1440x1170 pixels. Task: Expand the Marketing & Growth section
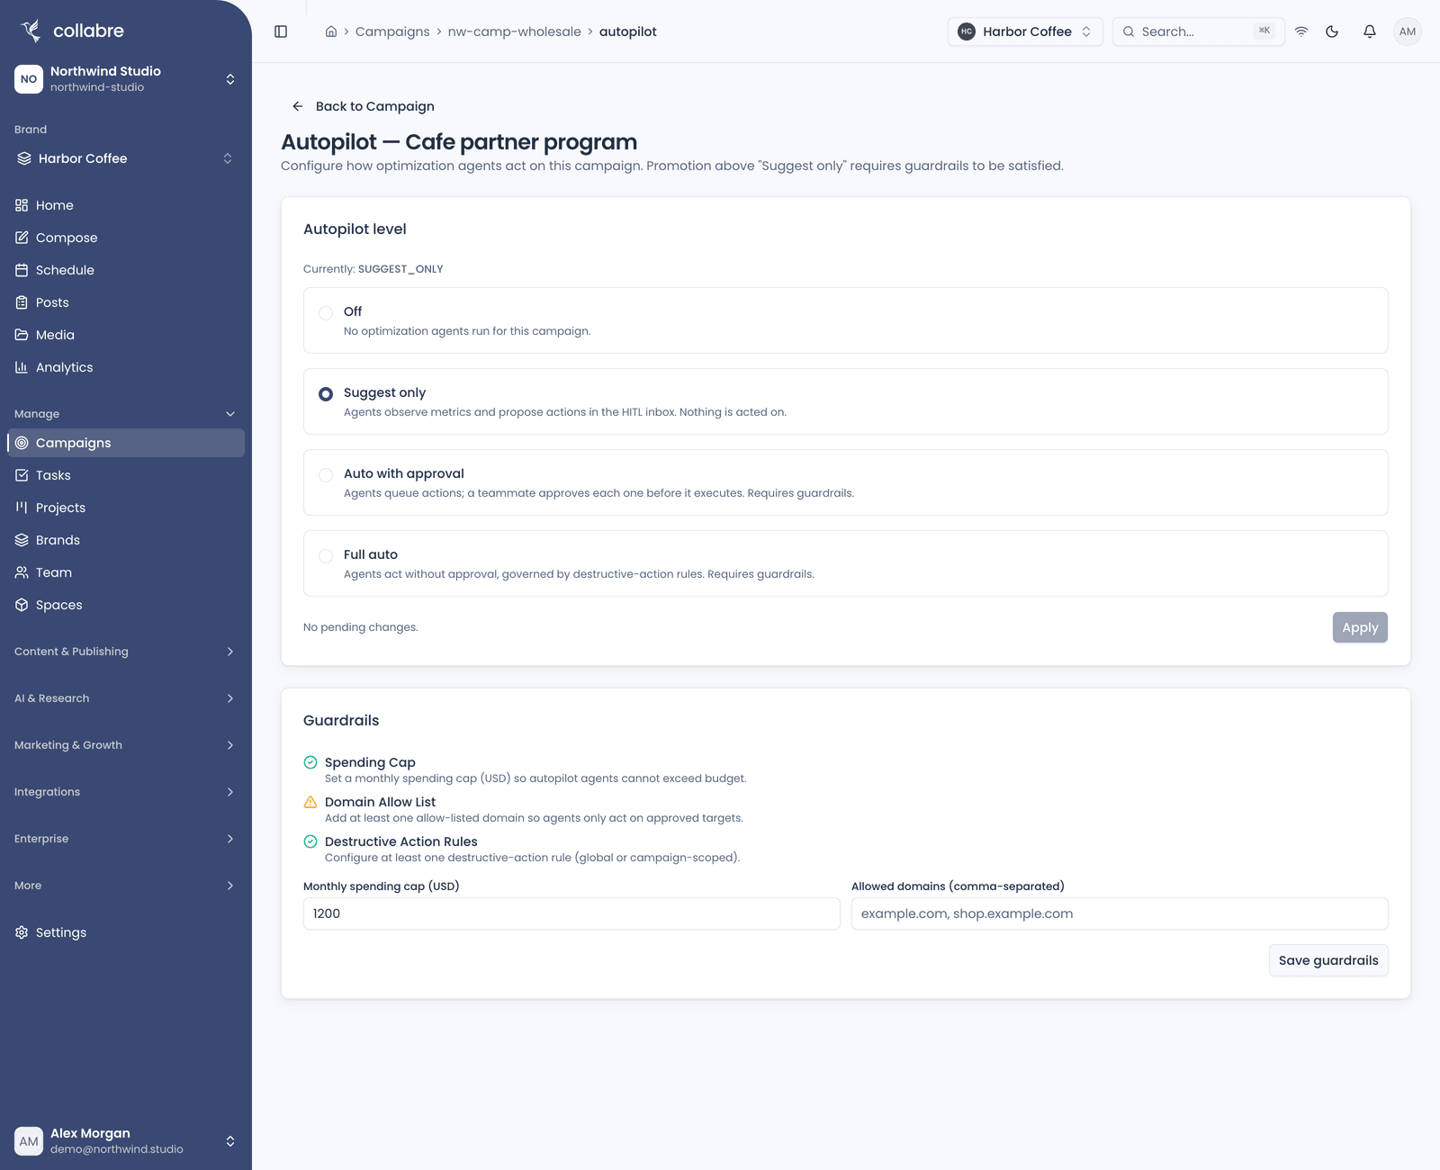(126, 745)
